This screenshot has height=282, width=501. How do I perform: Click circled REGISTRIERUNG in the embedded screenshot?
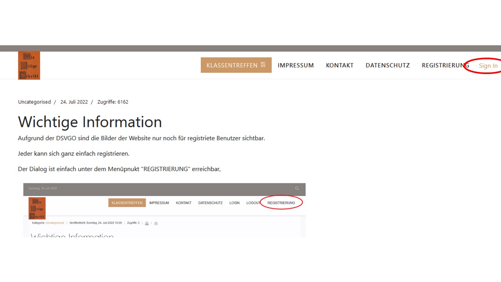coord(281,203)
